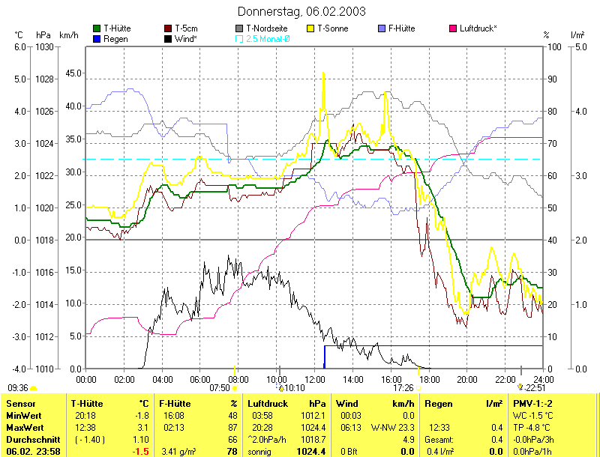Click the dark red T-5cm legend square
The width and height of the screenshot is (600, 457).
click(x=168, y=28)
